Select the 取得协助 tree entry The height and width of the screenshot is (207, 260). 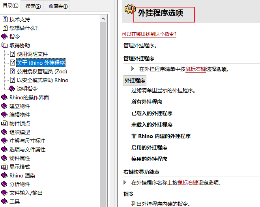coord(20,45)
